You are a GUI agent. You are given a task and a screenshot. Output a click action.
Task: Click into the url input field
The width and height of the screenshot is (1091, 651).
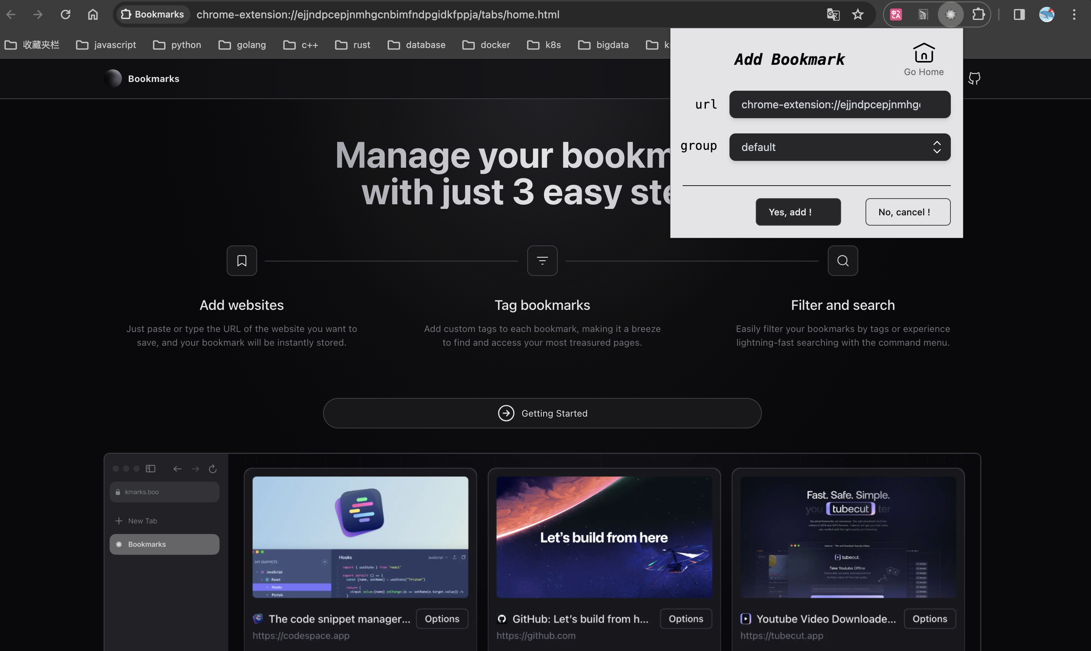tap(840, 104)
